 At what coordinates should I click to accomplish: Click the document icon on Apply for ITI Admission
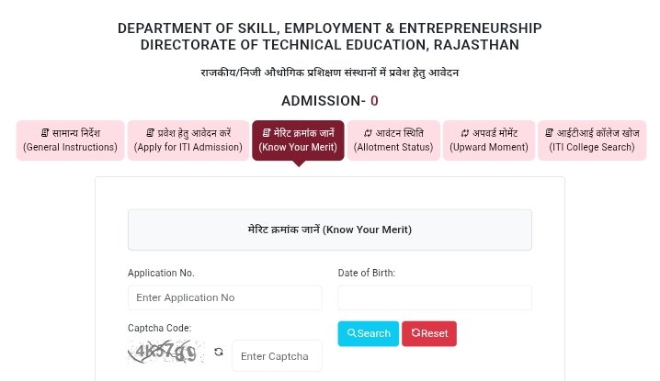150,133
